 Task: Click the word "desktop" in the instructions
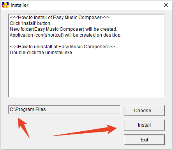pos(112,35)
